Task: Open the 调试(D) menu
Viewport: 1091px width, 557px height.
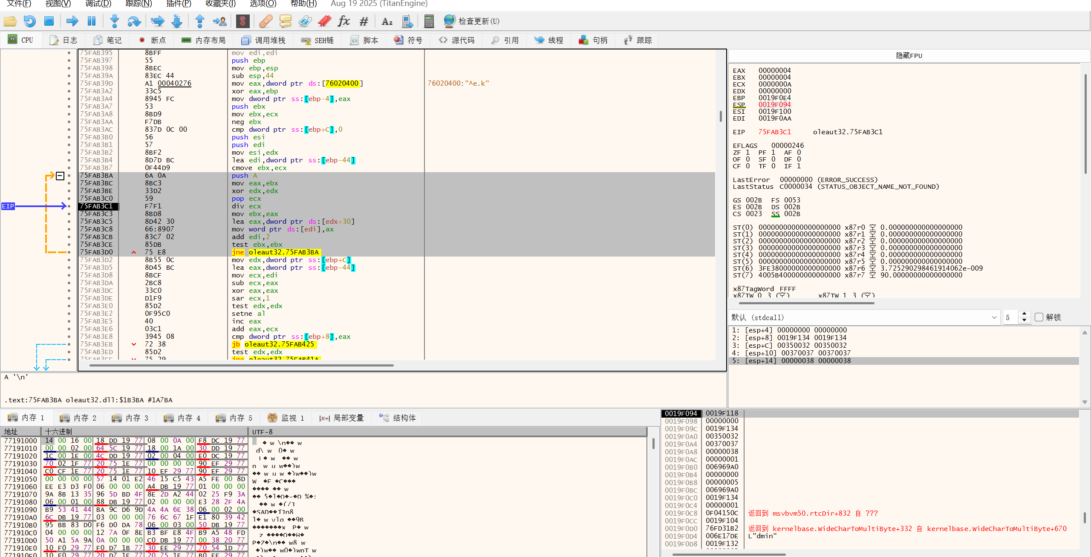Action: point(98,4)
